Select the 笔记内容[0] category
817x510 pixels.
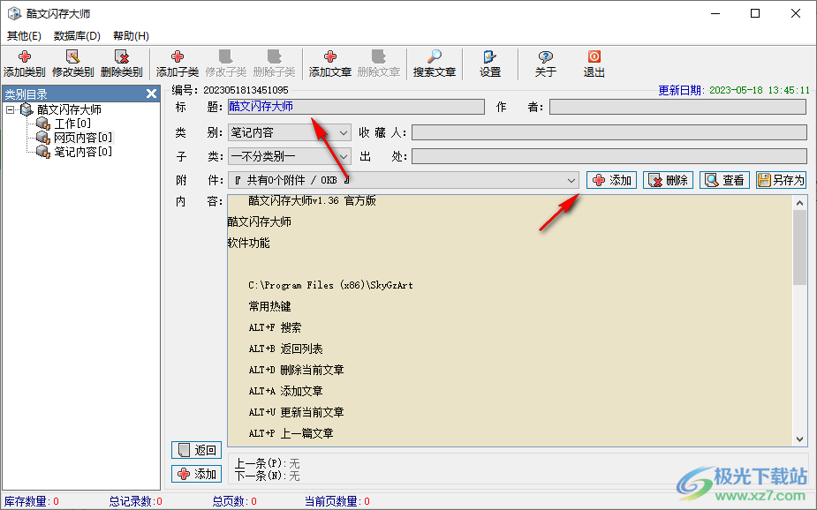(83, 152)
